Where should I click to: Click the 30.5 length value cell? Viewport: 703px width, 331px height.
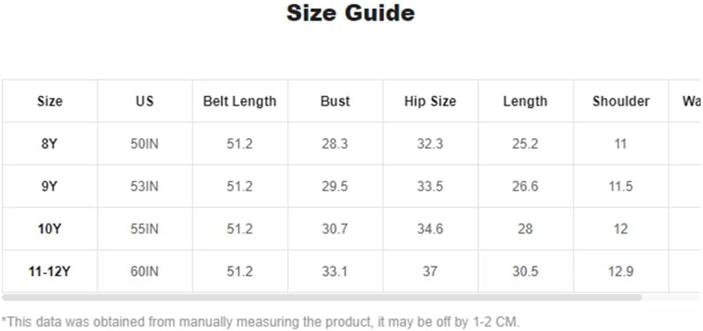525,272
